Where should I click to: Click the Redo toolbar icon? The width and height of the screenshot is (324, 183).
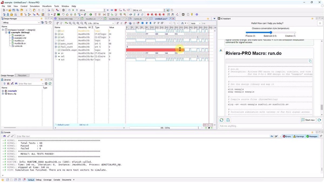[x=43, y=10]
